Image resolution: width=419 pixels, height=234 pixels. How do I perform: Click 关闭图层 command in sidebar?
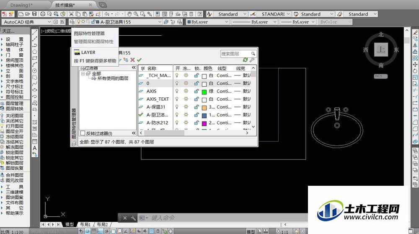pos(14,115)
